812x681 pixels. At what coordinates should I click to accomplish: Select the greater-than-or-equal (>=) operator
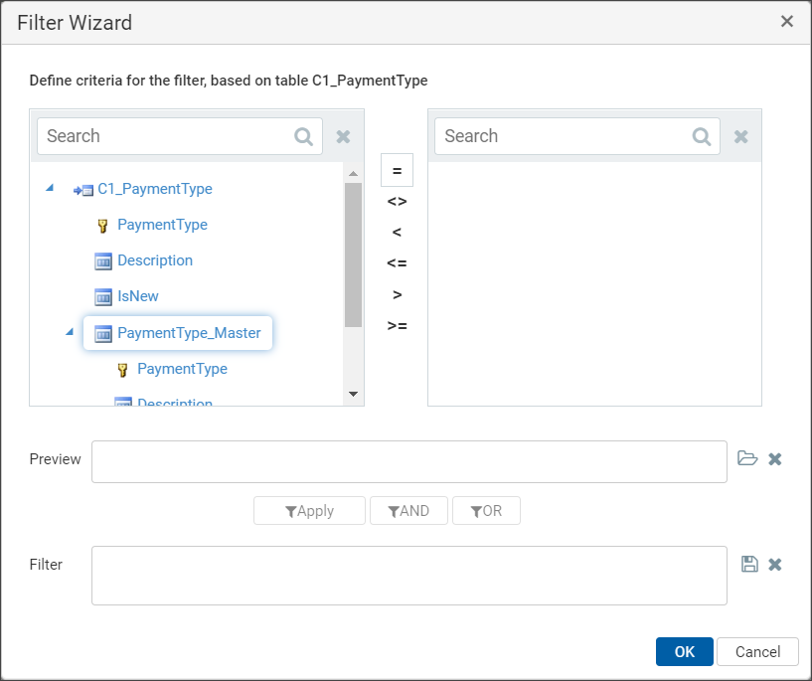coord(397,326)
